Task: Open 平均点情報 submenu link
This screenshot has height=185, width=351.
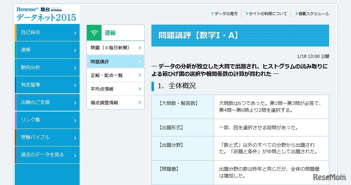Action: (x=116, y=89)
